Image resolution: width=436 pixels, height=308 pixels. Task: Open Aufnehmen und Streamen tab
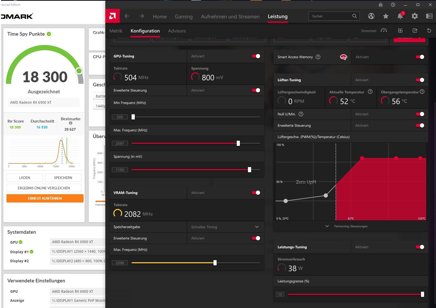(230, 17)
